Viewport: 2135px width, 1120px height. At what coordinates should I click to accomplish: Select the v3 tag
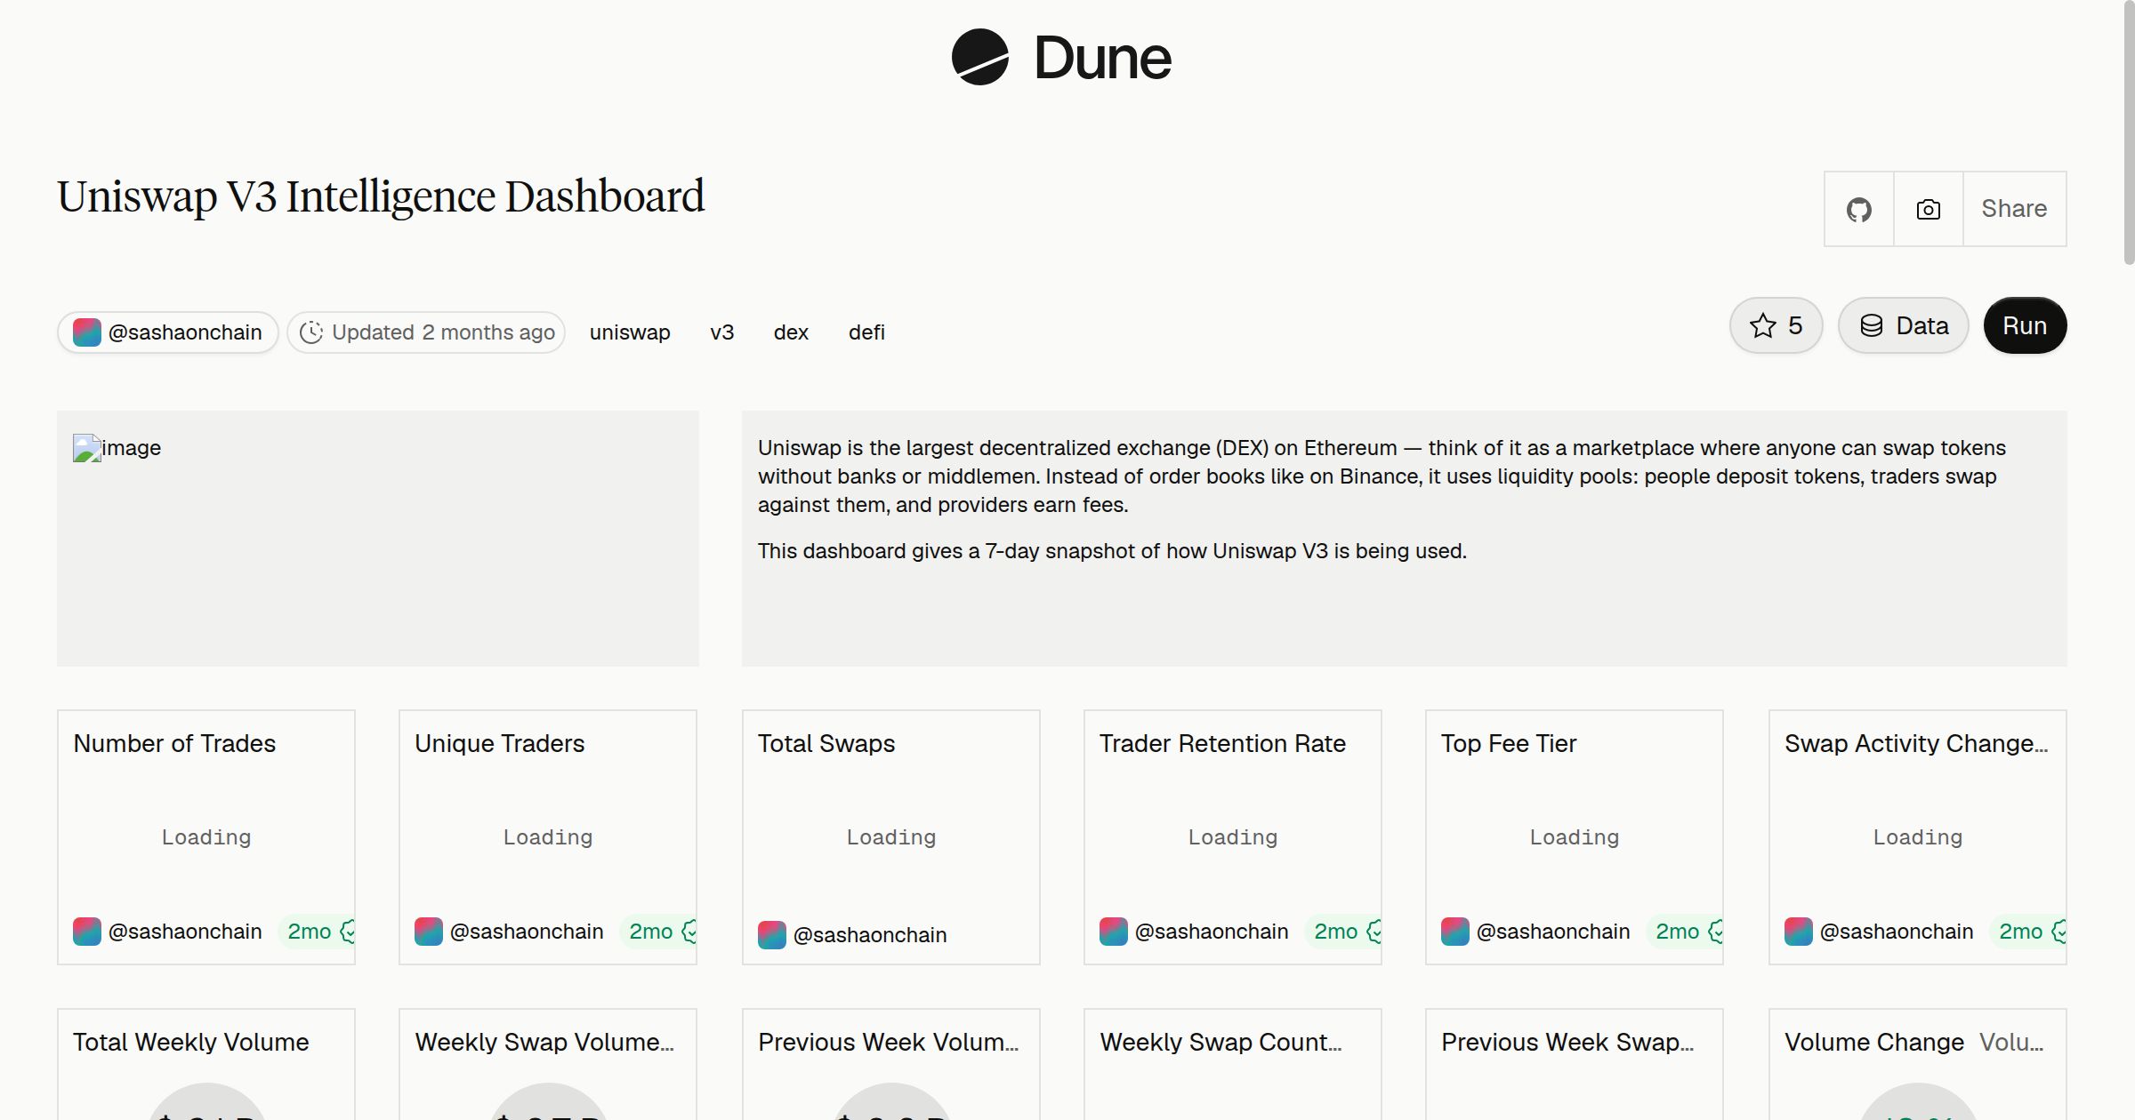722,332
